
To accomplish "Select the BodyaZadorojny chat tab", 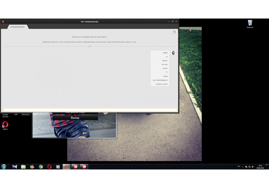I will pos(18,27).
